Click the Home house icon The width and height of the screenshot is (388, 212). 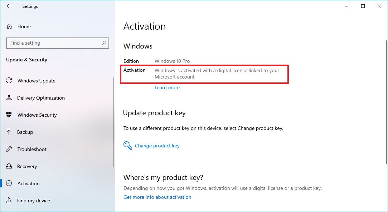click(x=9, y=26)
